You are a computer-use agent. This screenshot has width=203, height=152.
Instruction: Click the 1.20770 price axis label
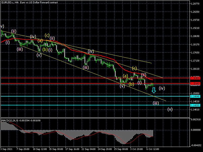196,4
